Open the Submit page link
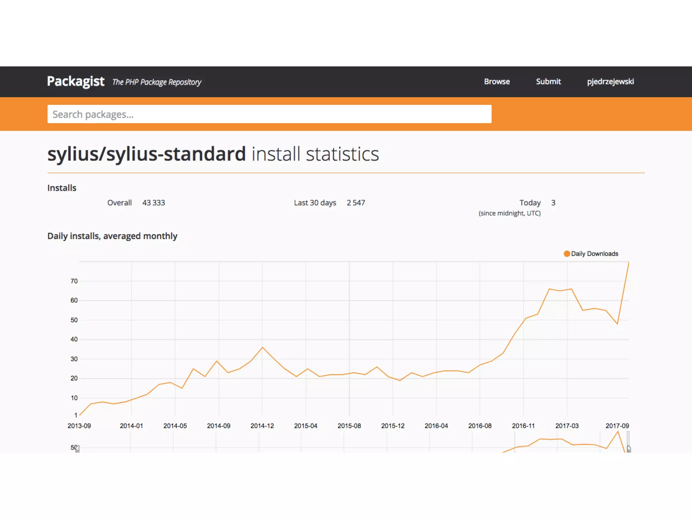This screenshot has height=519, width=692. (x=548, y=81)
